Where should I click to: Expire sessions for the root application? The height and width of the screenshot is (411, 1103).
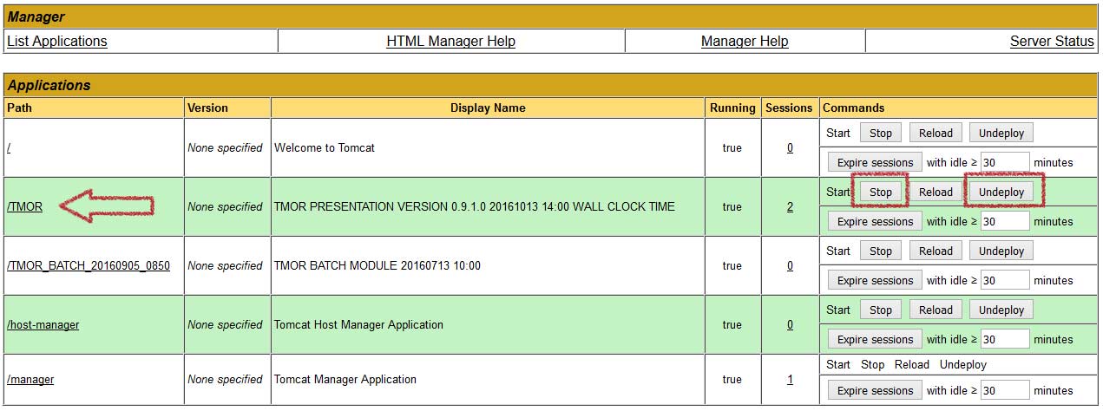click(x=875, y=162)
